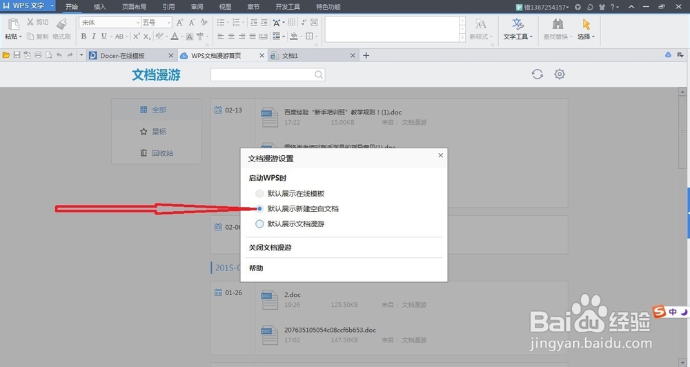
Task: Click the Paste (粘贴) clipboard icon
Action: click(x=14, y=23)
